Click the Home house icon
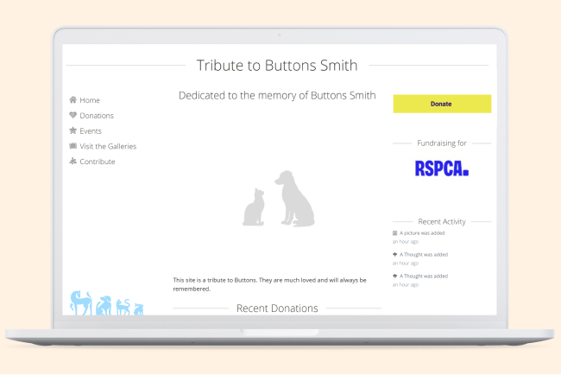 pyautogui.click(x=73, y=100)
